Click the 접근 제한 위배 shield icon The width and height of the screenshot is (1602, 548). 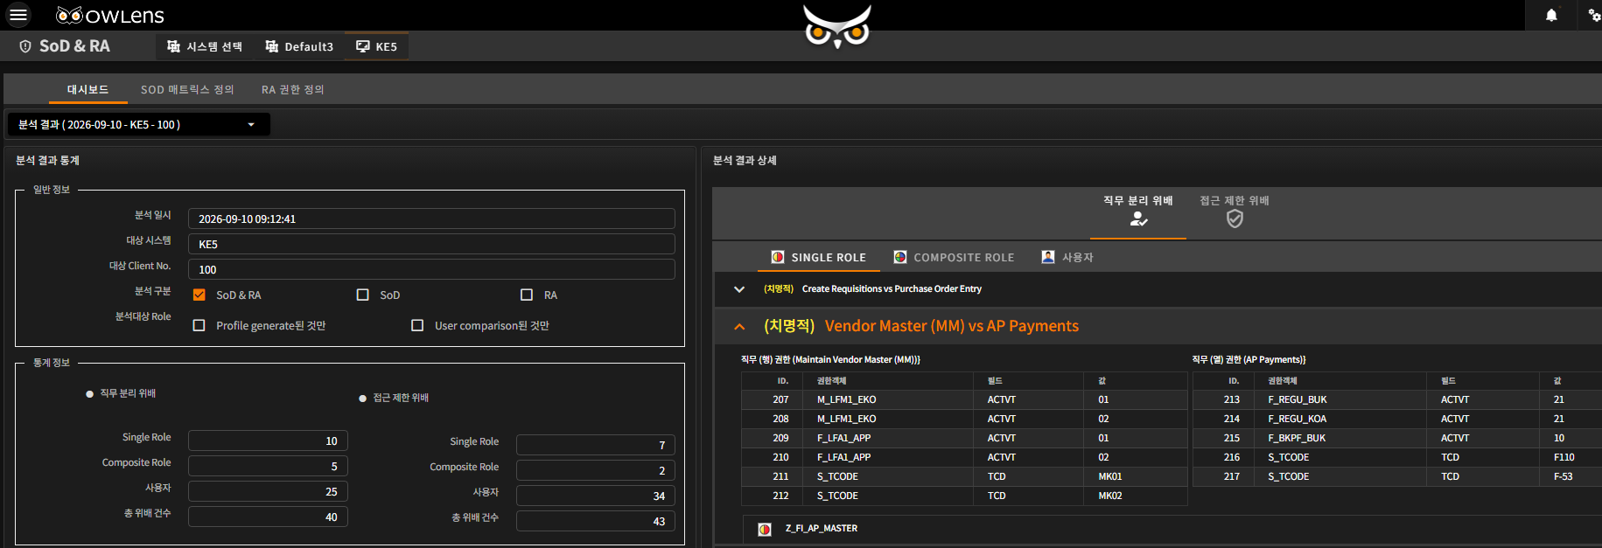click(x=1235, y=219)
